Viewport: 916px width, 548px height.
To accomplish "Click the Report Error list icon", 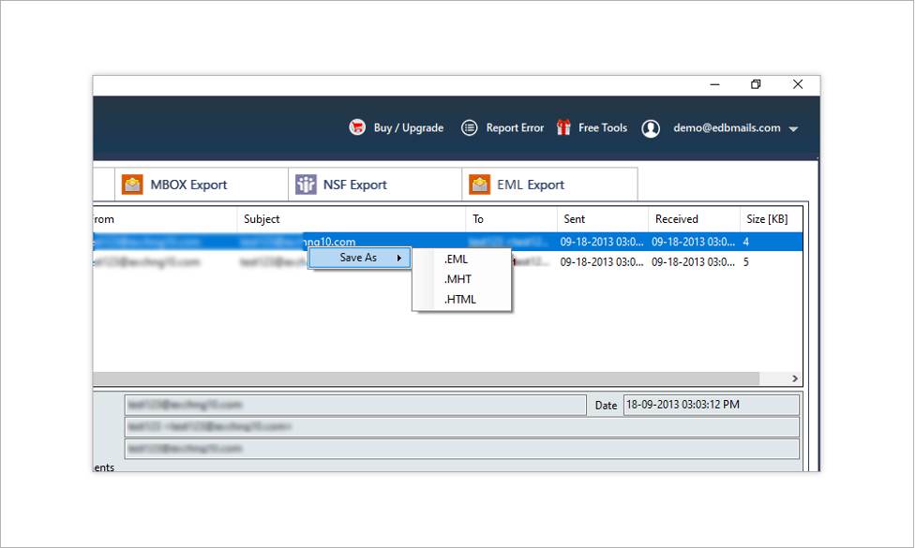I will (x=470, y=127).
